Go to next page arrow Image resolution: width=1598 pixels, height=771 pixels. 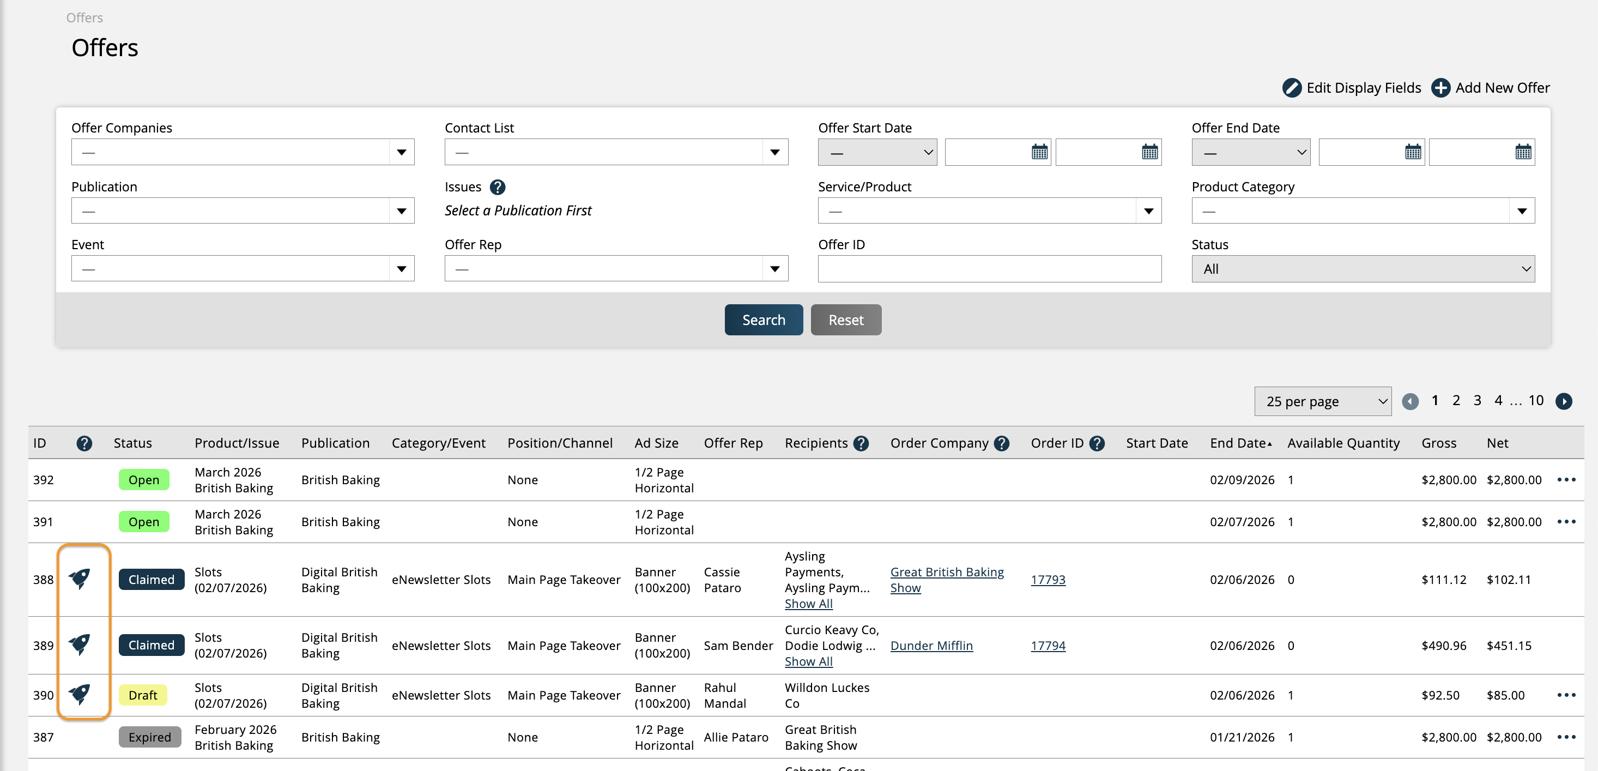click(1563, 401)
